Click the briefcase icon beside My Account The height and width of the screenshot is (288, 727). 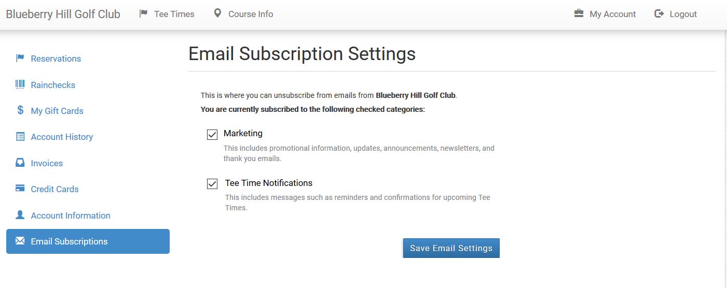(579, 14)
